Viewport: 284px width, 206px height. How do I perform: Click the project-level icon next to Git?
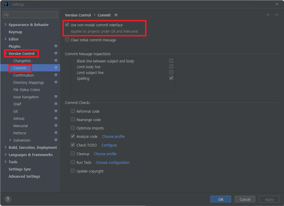click(55, 111)
